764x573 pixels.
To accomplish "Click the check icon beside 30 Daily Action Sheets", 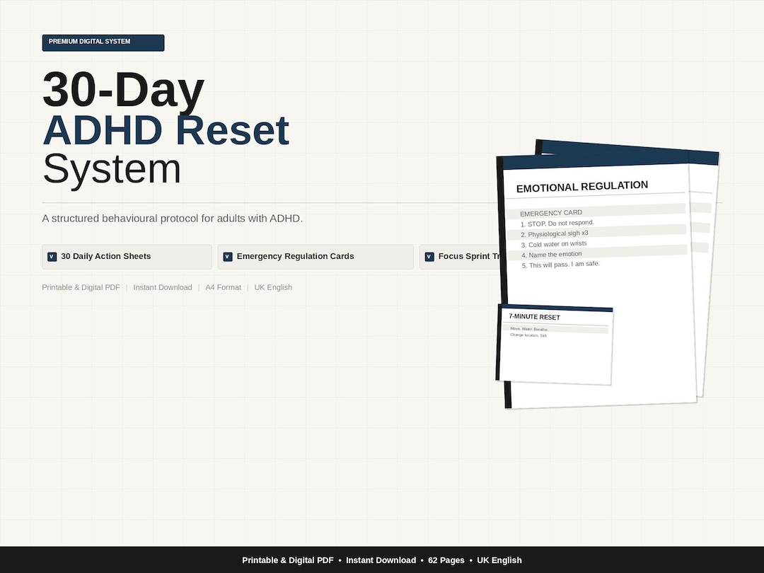I will click(52, 257).
